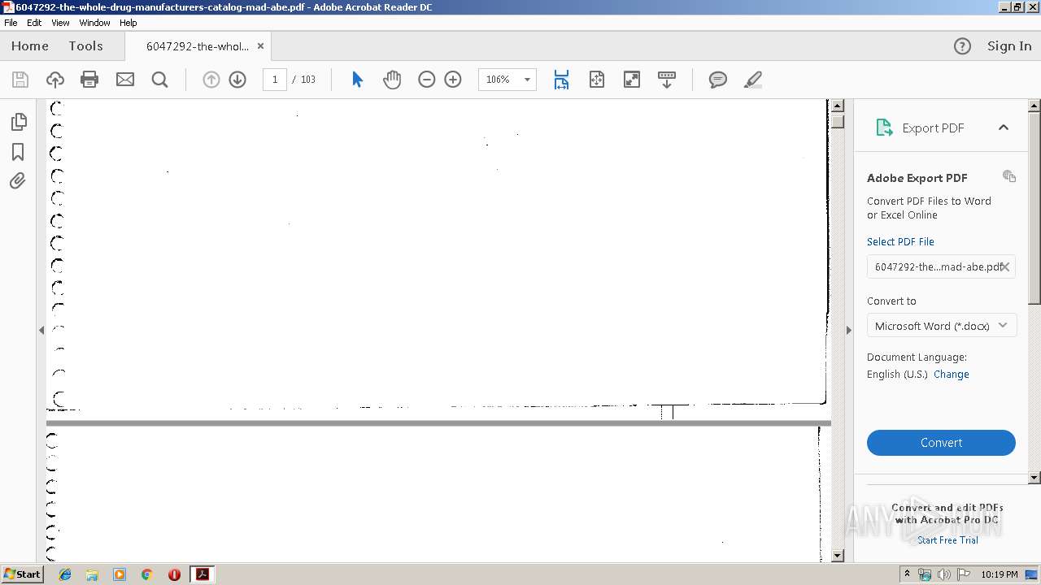Enable fit width scrolling mode icon

[561, 80]
